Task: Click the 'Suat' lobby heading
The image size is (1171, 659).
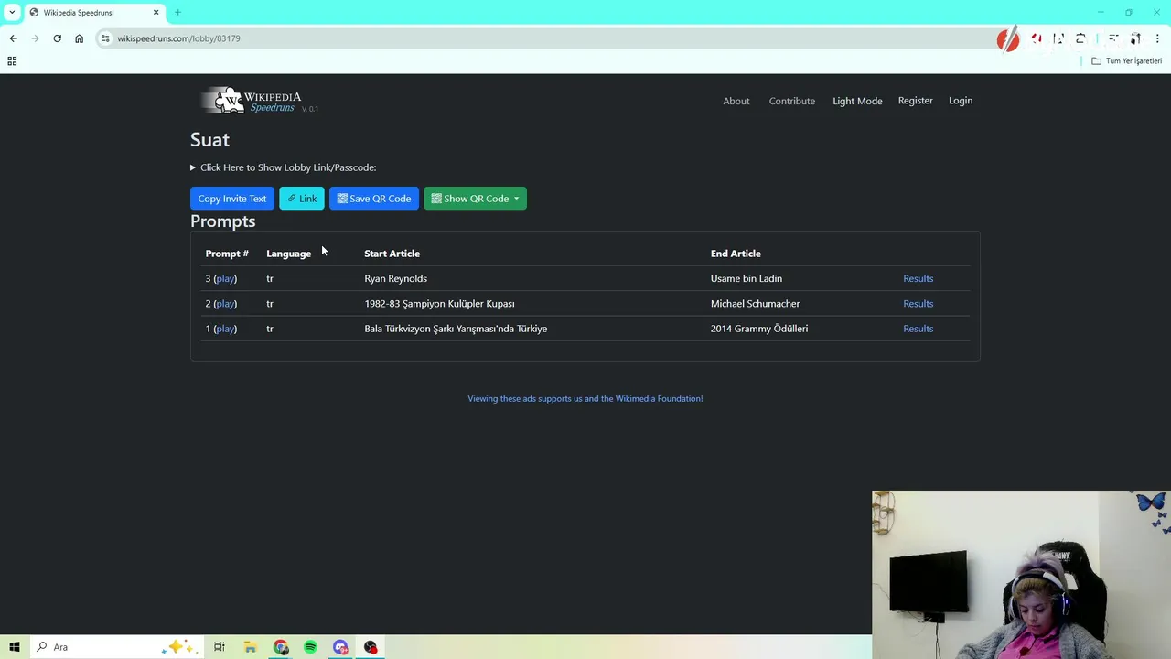Action: pos(209,140)
